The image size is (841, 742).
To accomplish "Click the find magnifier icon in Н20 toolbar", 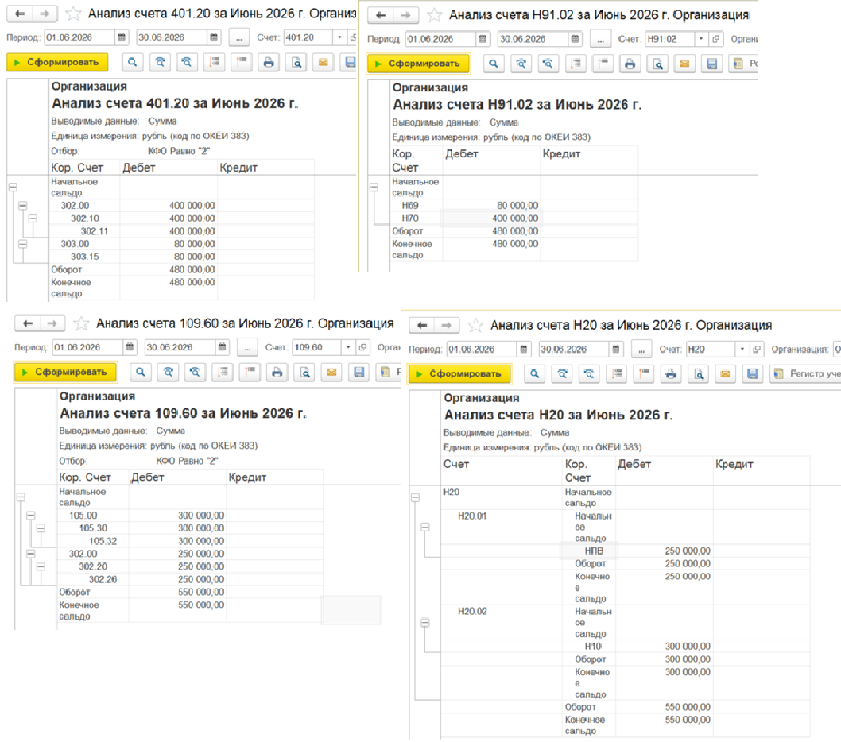I will (535, 373).
